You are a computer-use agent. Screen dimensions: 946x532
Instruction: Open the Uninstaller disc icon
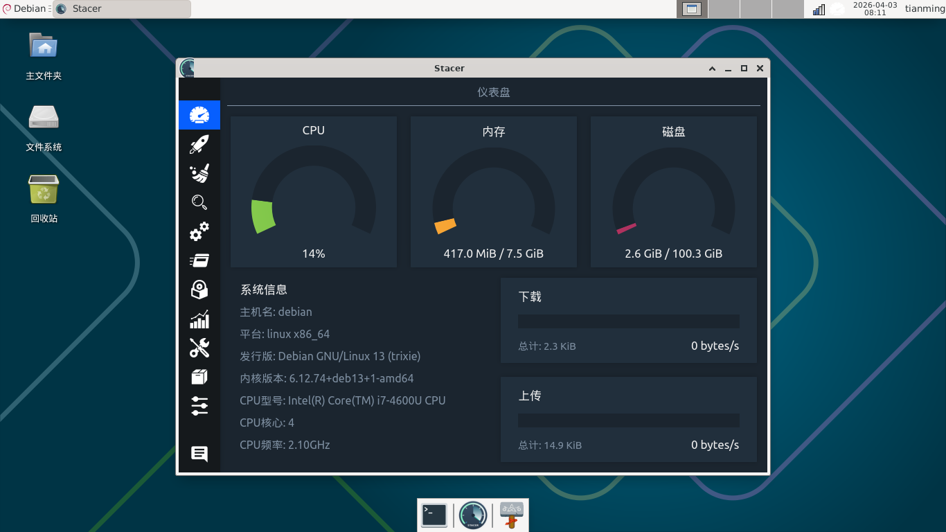click(x=199, y=290)
